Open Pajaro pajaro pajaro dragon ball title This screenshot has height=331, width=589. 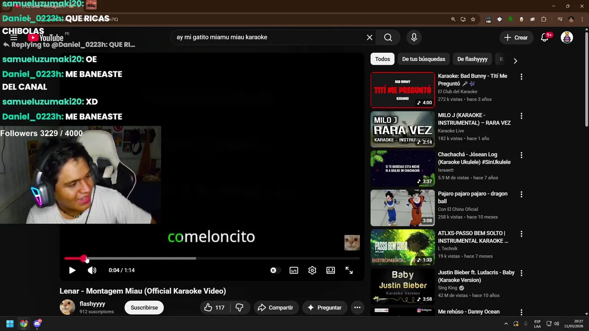click(473, 197)
